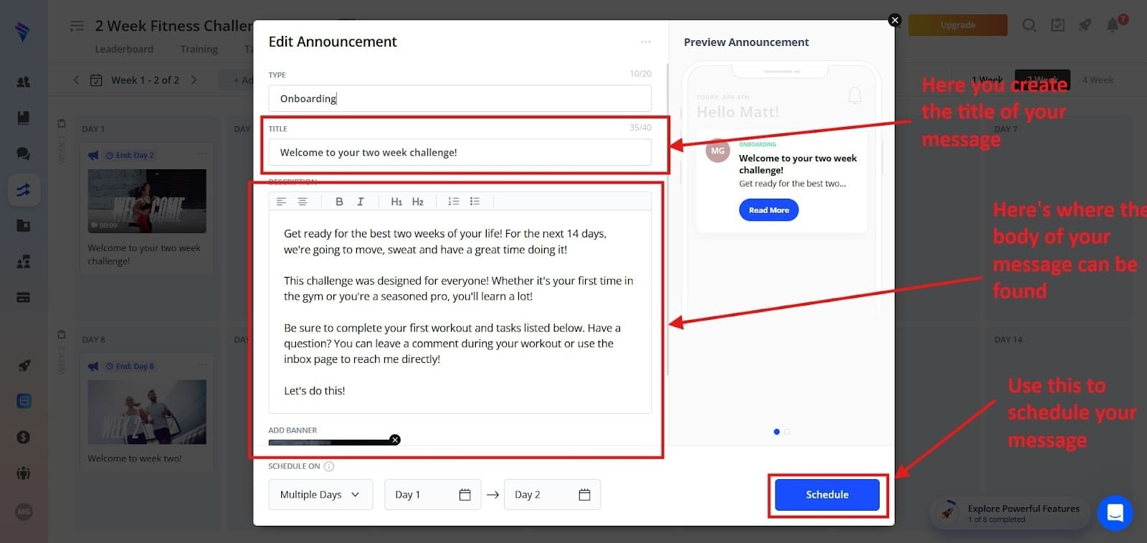The height and width of the screenshot is (543, 1147).
Task: Open the hamburger menu beside program title
Action: tap(77, 26)
